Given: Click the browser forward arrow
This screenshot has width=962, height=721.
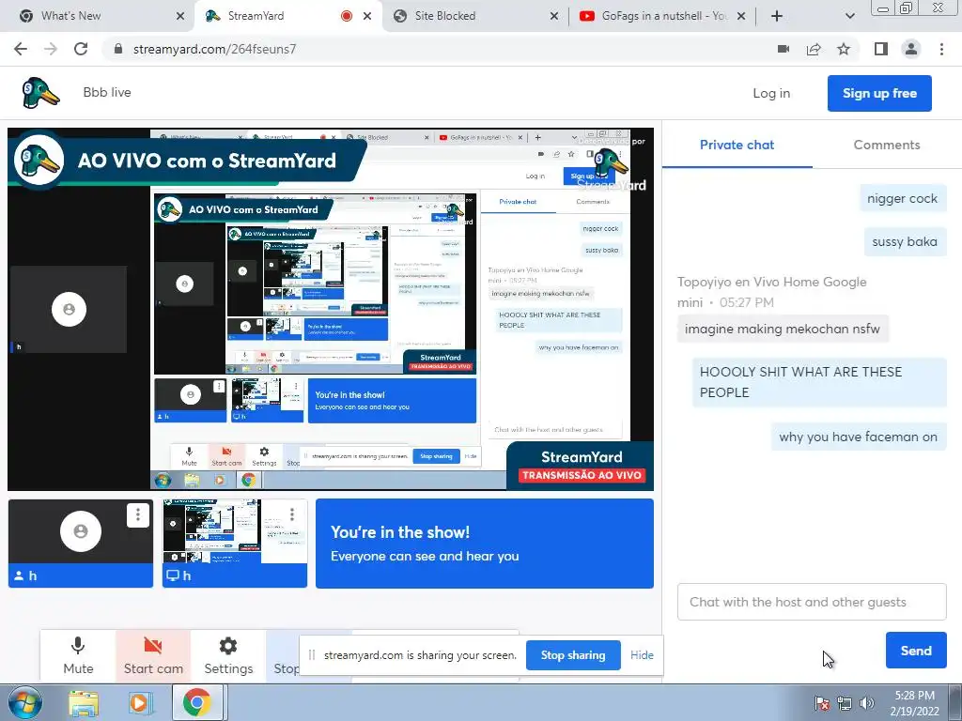Looking at the screenshot, I should coord(51,49).
